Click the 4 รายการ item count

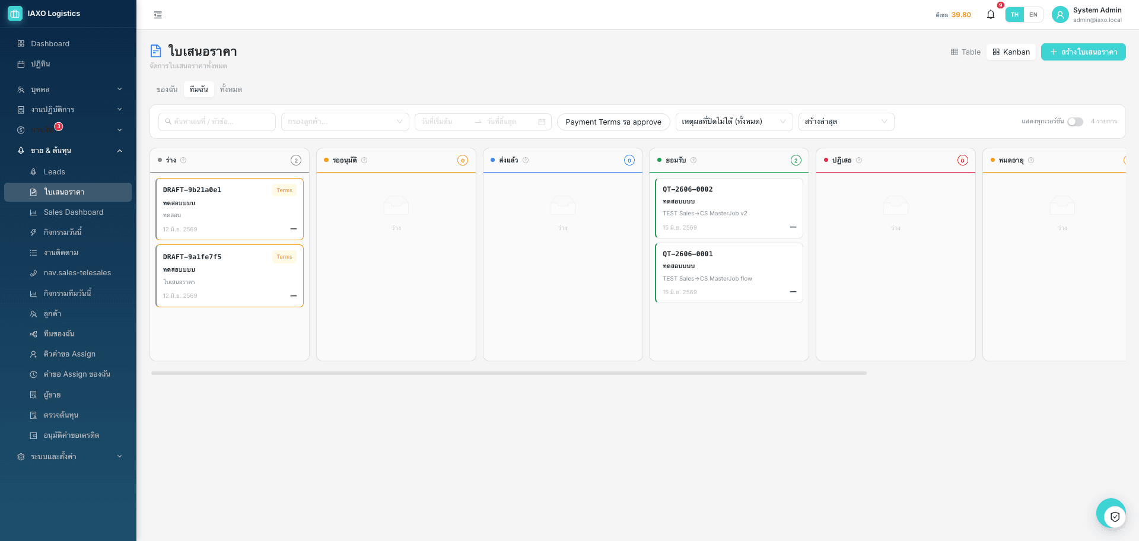1104,122
